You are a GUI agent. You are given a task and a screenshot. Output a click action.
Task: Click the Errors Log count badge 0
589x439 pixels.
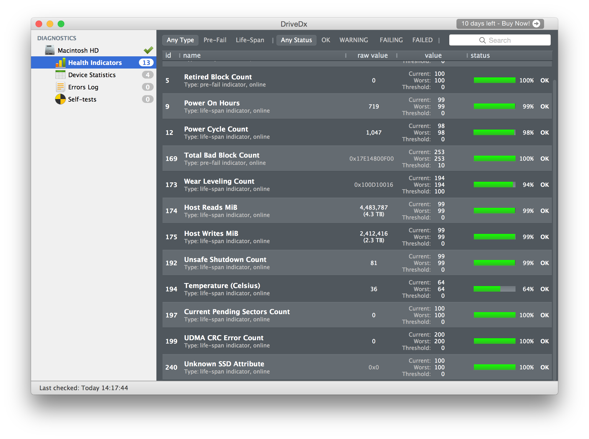(x=148, y=87)
